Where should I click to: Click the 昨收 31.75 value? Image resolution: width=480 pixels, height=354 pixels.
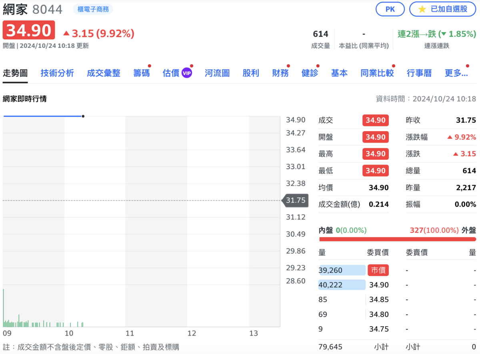(x=466, y=120)
